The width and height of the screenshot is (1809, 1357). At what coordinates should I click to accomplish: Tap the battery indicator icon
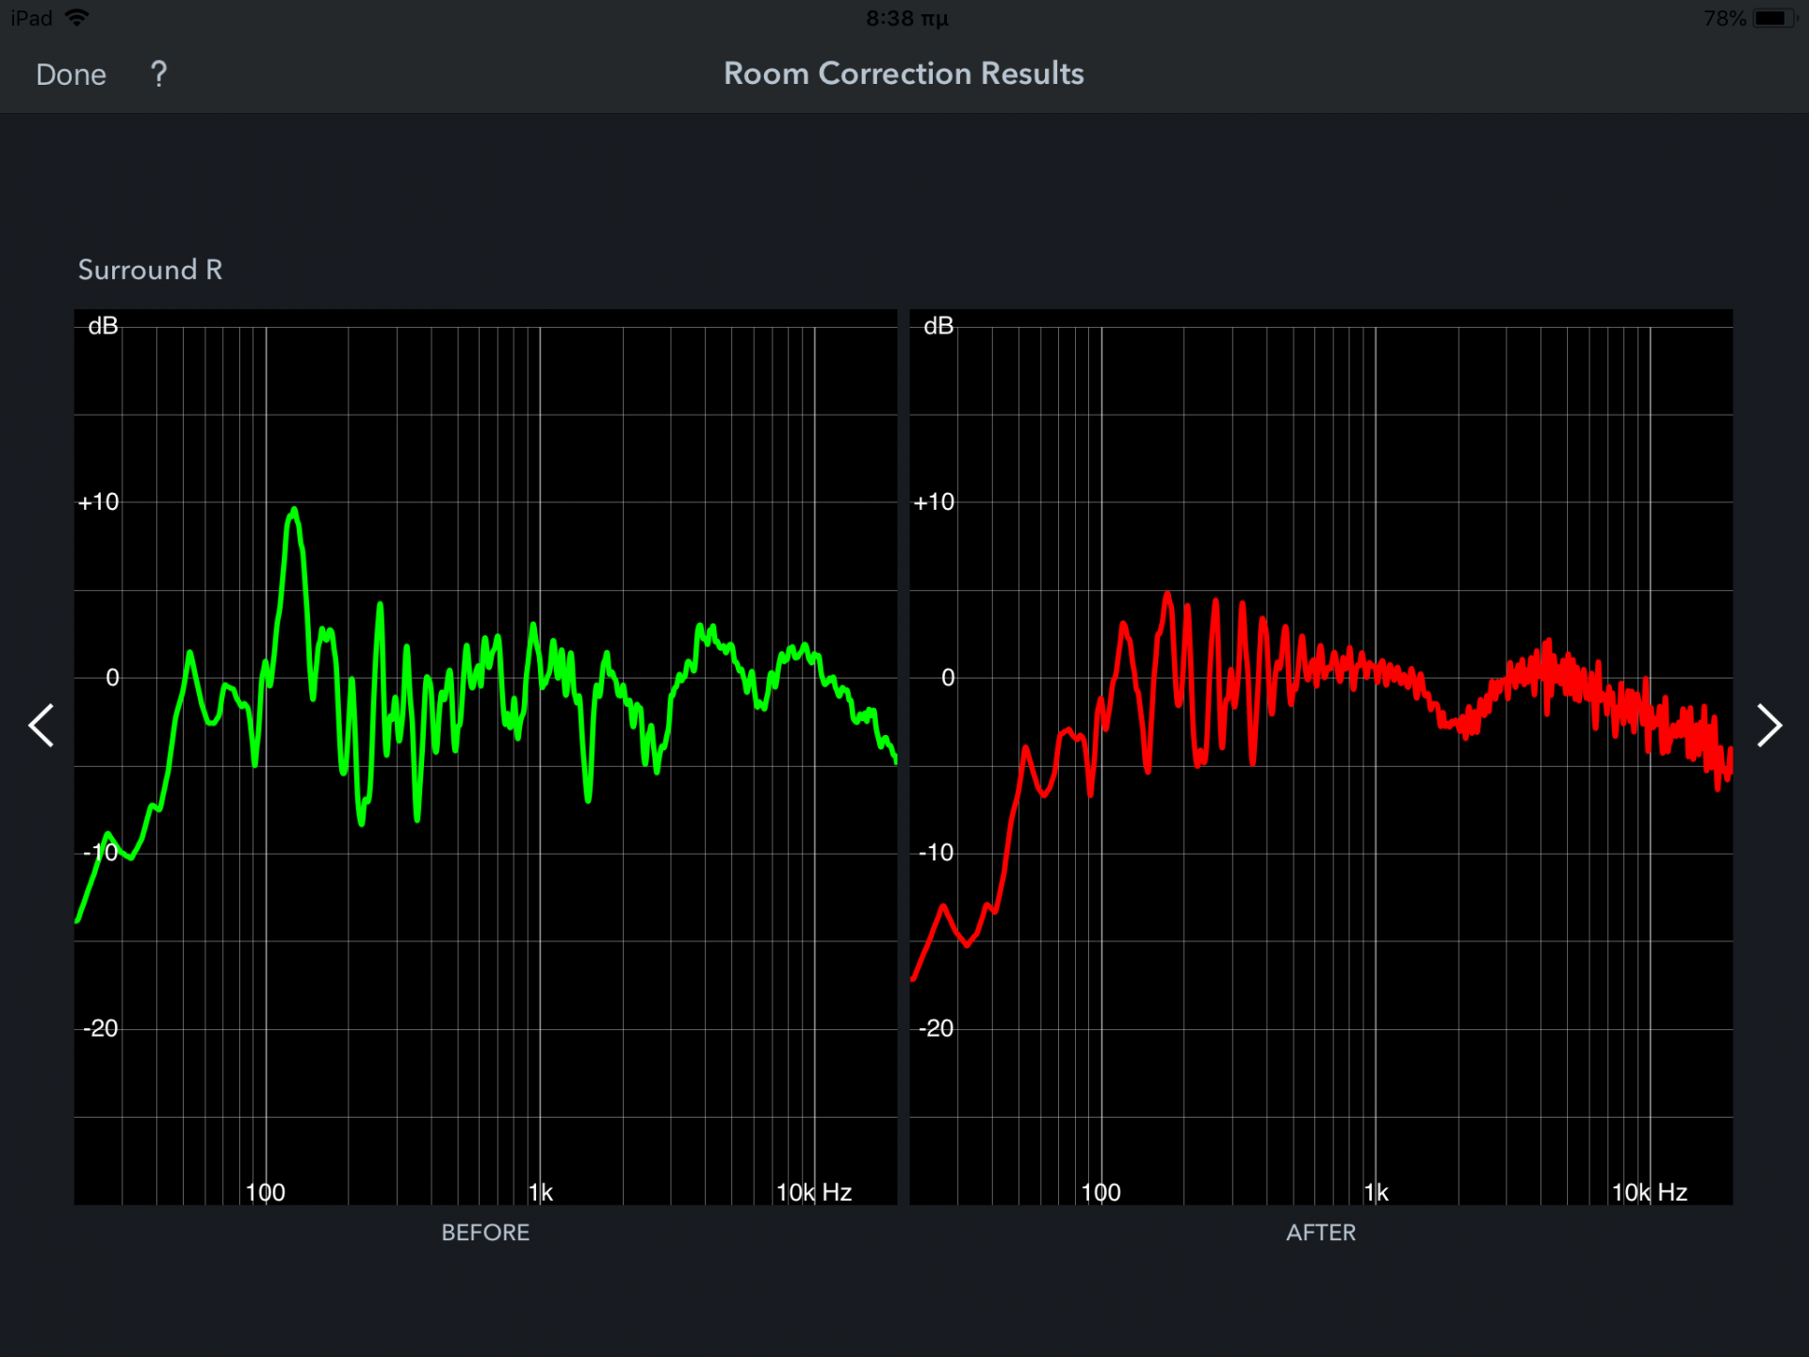pos(1773,19)
